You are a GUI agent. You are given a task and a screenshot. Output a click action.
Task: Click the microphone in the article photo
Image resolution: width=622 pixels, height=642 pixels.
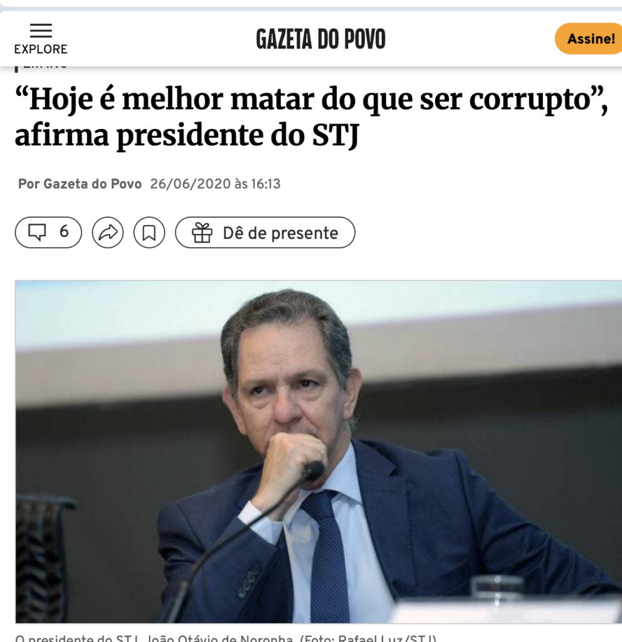[x=314, y=470]
